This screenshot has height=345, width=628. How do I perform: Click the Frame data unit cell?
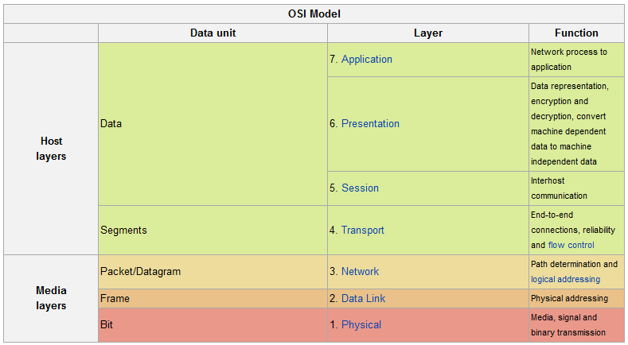pyautogui.click(x=115, y=299)
